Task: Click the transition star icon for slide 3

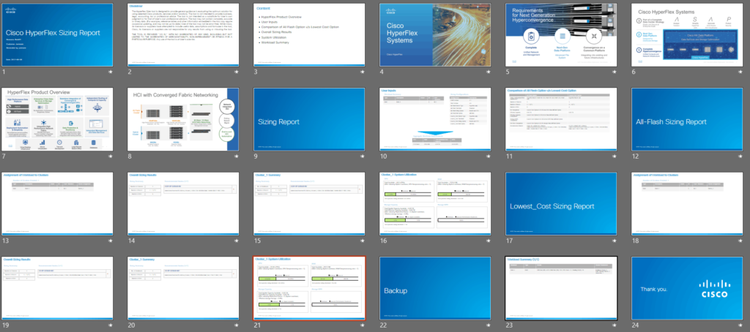Action: (363, 72)
